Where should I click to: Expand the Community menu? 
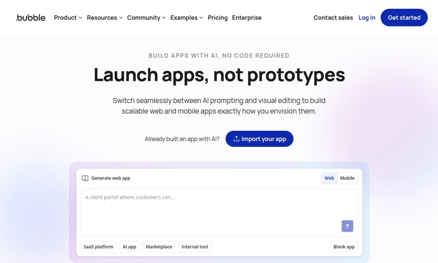point(146,17)
